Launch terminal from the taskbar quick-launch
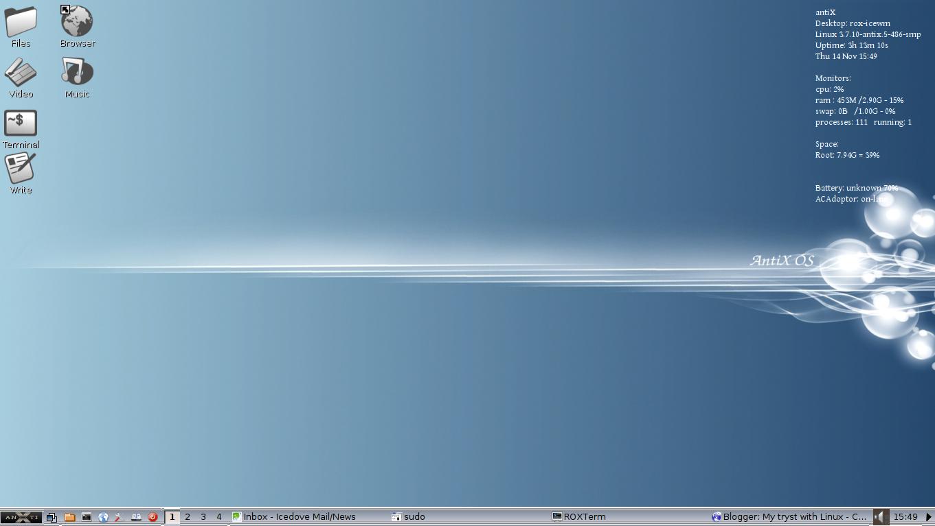This screenshot has width=935, height=526. point(87,517)
